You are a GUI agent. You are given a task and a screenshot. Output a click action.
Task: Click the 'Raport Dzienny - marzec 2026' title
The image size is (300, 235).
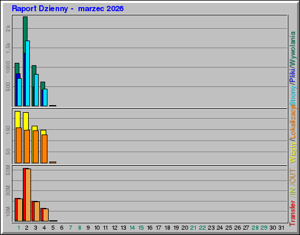point(67,9)
